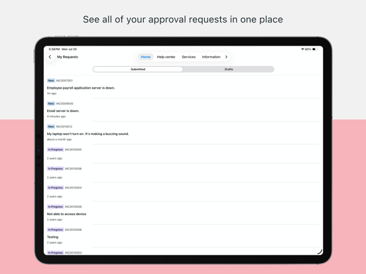366x274 pixels.
Task: Tap the battery status icon
Action: point(315,49)
